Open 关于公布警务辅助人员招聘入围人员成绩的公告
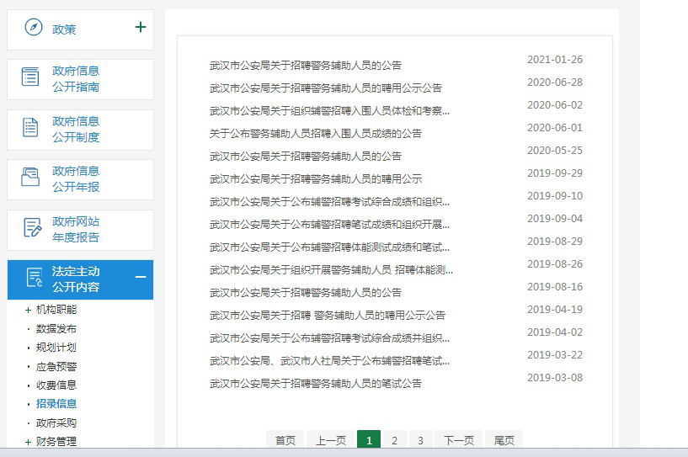This screenshot has width=688, height=457. 316,133
